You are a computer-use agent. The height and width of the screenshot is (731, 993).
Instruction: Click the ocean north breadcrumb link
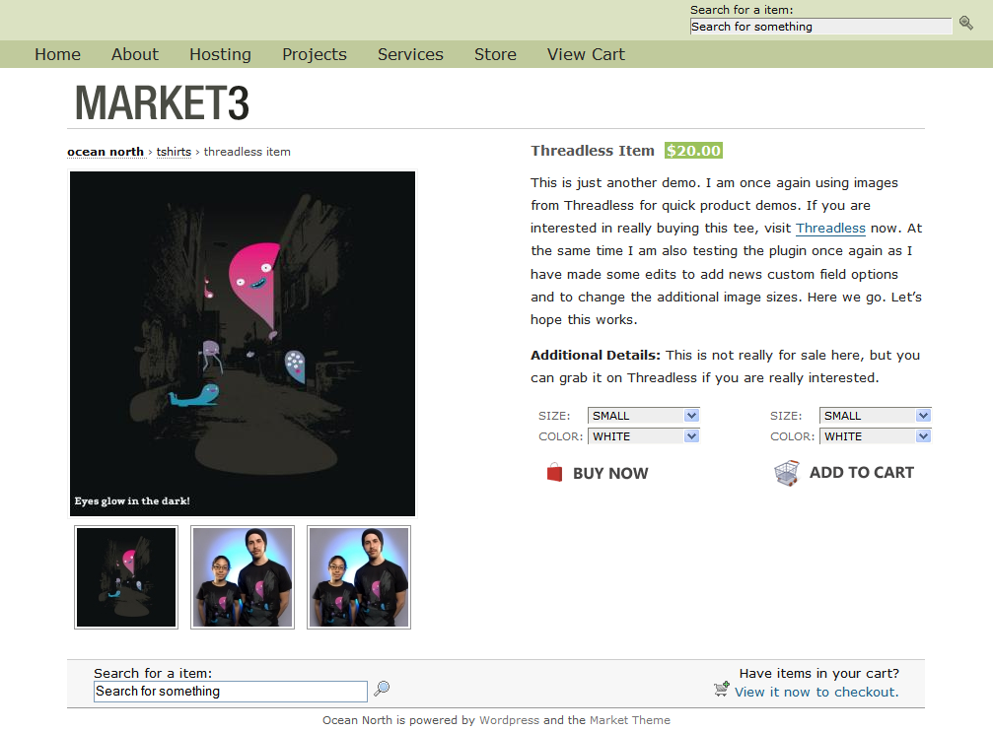click(x=106, y=152)
